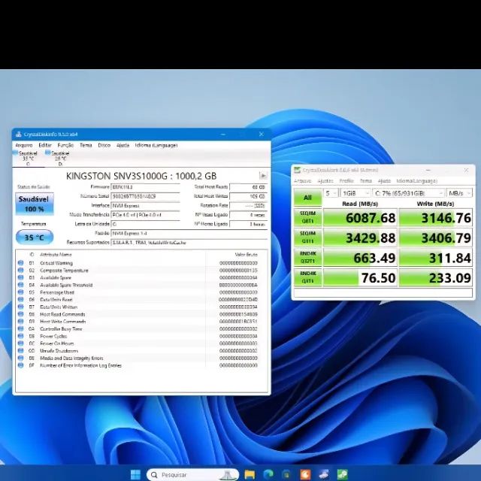Image resolution: width=481 pixels, height=481 pixels.
Task: Click the KINGSTON SNV3S1000G model title
Action: coord(141,176)
